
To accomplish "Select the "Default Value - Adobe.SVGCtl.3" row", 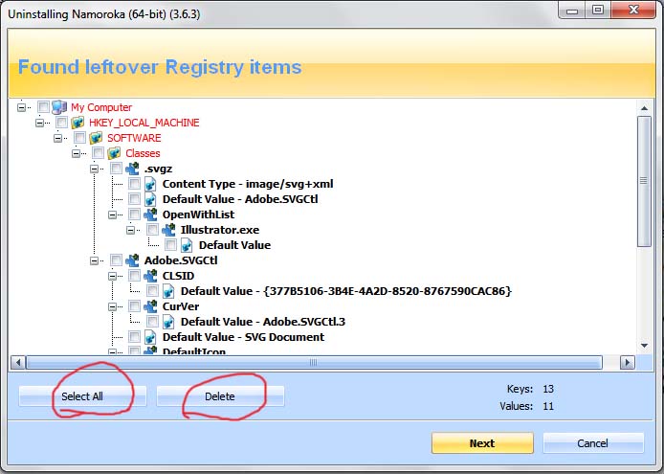I will click(262, 322).
